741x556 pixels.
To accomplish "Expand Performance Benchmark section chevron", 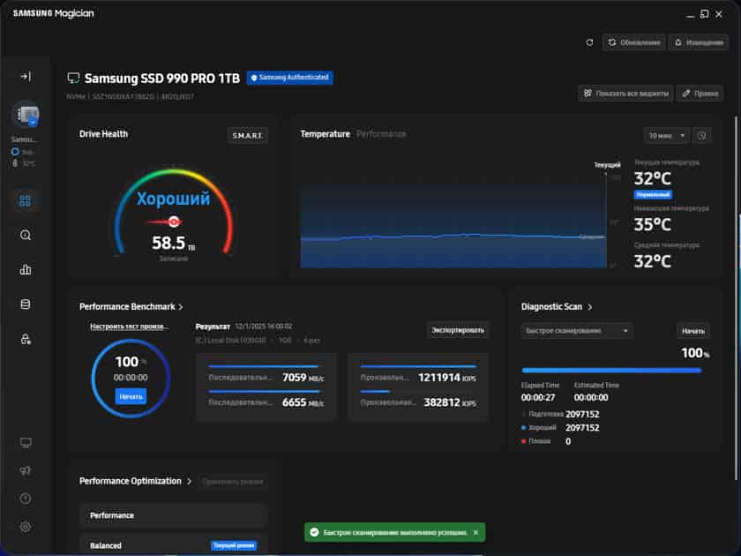I will [x=181, y=307].
